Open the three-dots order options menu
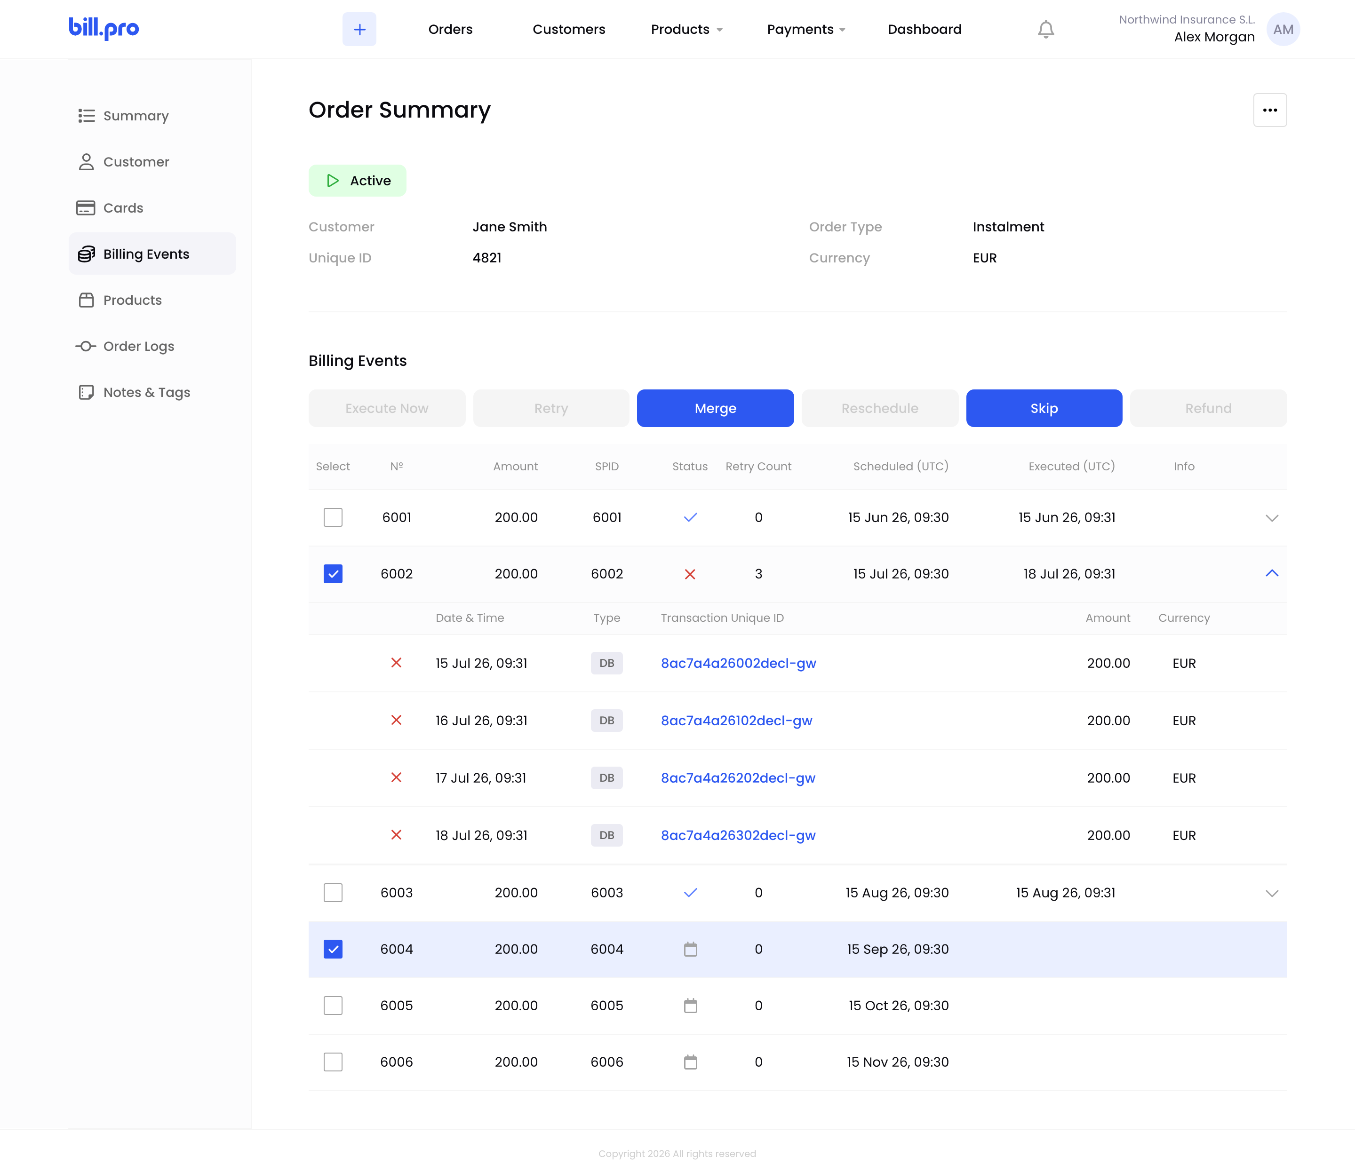The width and height of the screenshot is (1355, 1173). pos(1270,110)
